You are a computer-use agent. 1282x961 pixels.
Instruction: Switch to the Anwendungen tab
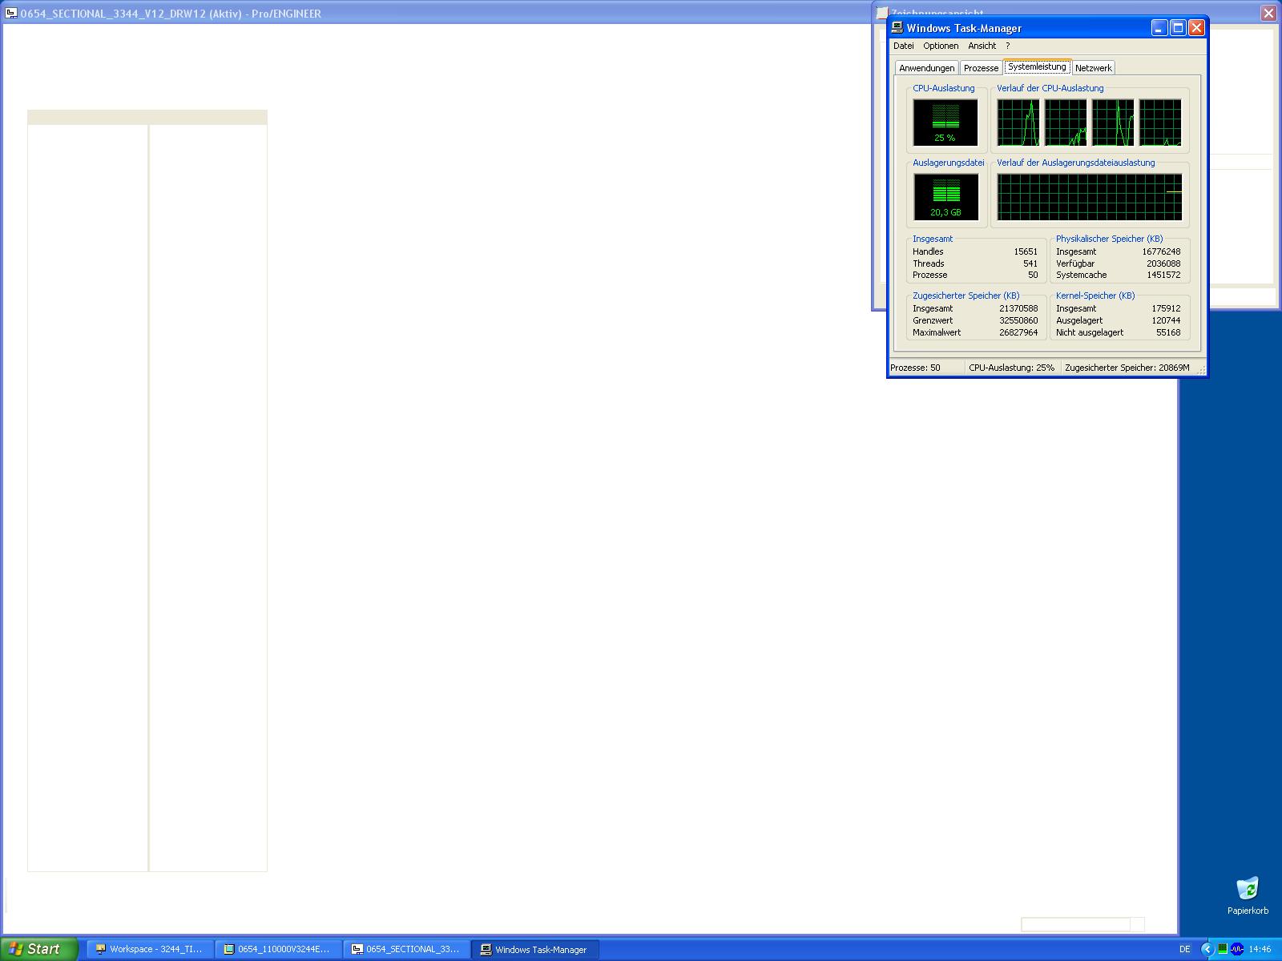tap(926, 68)
